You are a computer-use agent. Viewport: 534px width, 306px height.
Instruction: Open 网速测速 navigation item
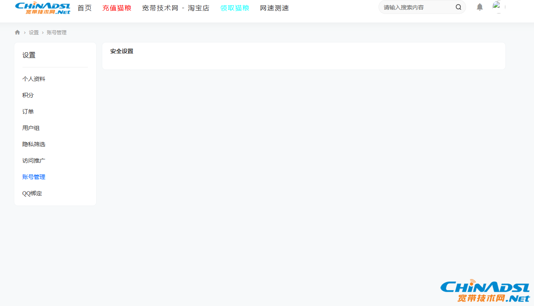tap(274, 8)
